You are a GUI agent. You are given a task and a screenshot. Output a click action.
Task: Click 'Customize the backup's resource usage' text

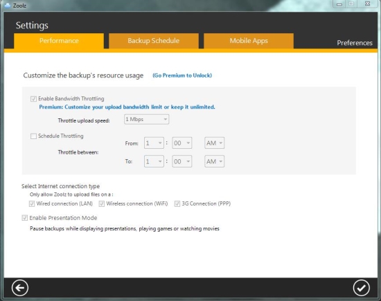coord(83,75)
